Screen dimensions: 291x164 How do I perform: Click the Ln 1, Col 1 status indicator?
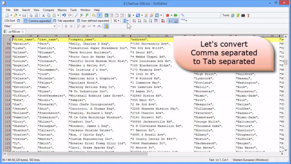click(x=222, y=160)
